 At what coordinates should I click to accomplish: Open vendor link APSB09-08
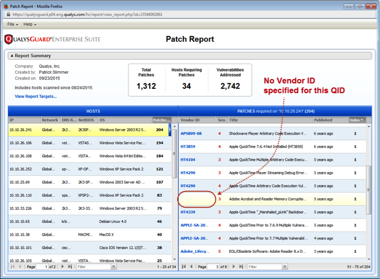[191, 134]
